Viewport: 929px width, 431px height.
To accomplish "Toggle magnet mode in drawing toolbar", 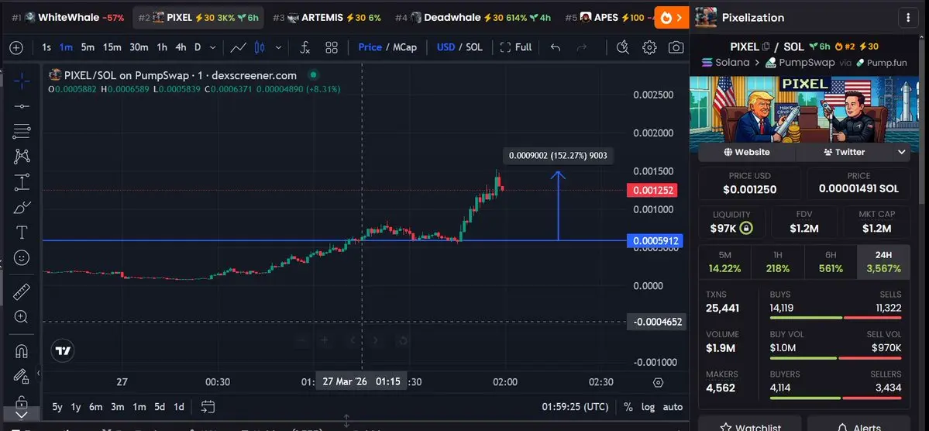I will coord(22,351).
